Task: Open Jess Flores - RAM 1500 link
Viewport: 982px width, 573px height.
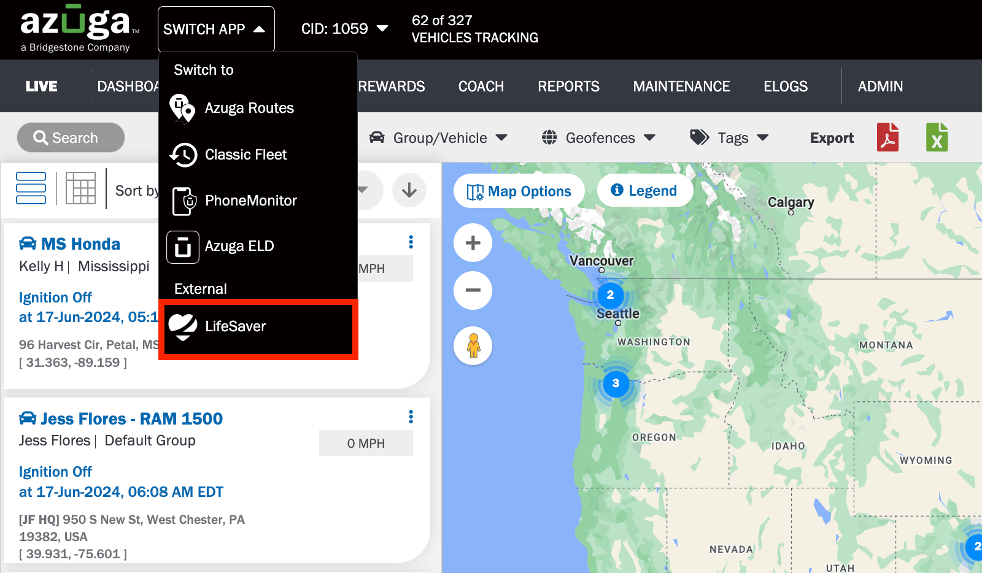Action: pos(132,419)
